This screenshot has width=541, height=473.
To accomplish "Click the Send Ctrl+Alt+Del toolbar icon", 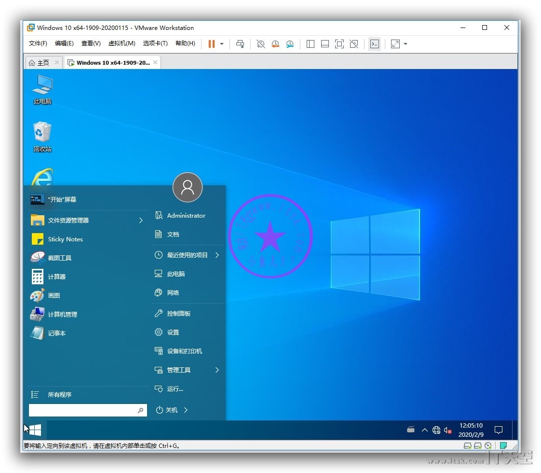I will pos(240,44).
